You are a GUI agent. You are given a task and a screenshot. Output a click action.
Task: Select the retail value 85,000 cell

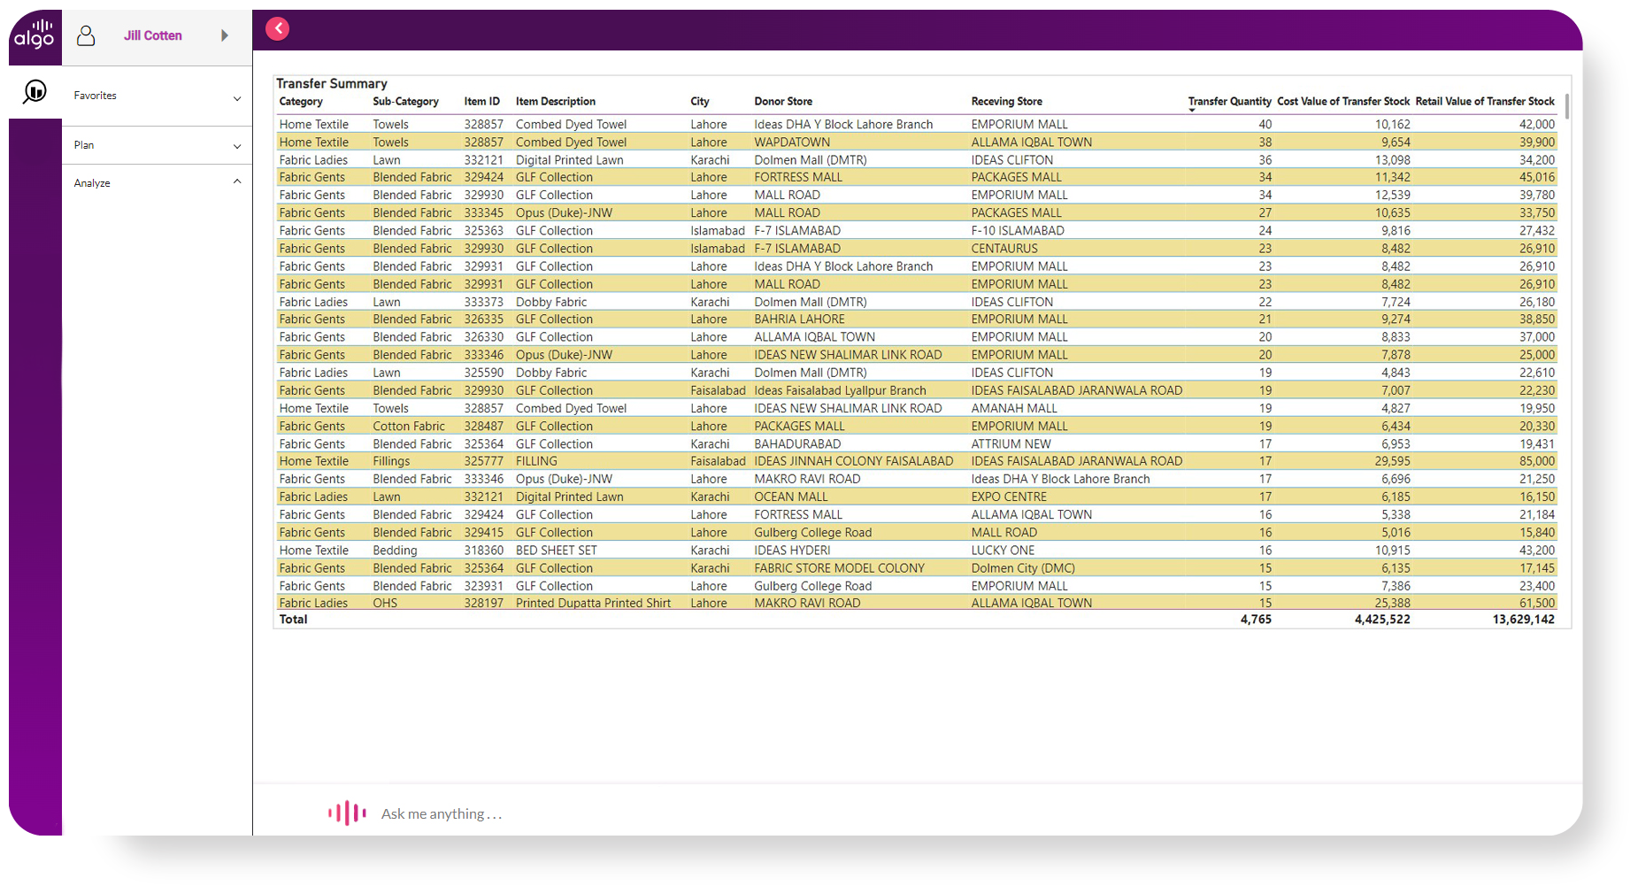pyautogui.click(x=1537, y=461)
